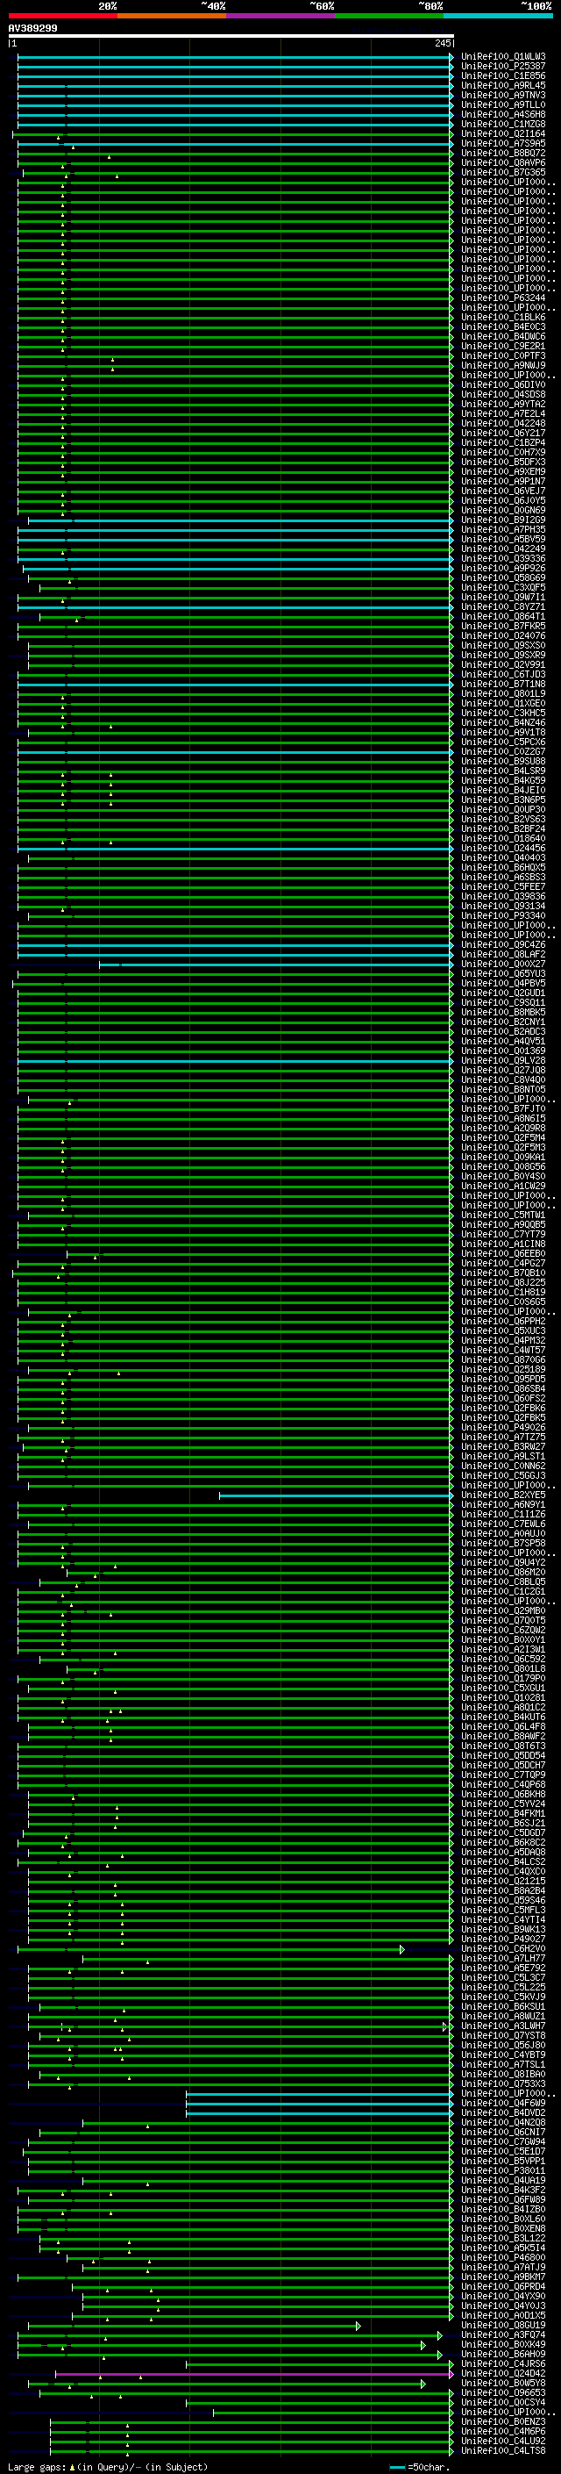
Task: Select hit label UniRef100_C1BLK6
Action: pyautogui.click(x=503, y=317)
